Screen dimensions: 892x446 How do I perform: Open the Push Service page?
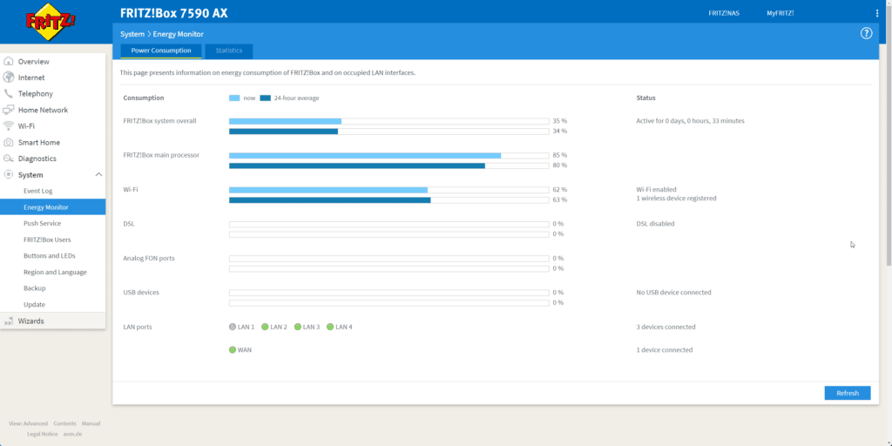(42, 223)
